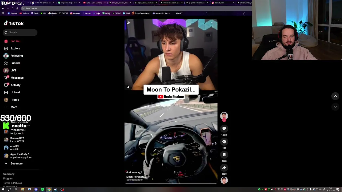Open Spotify from the taskbar

point(42,190)
